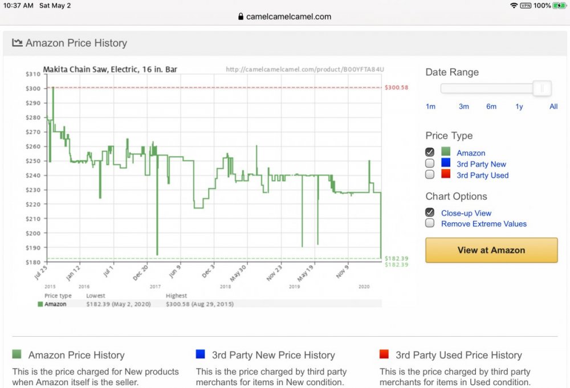The height and width of the screenshot is (388, 570).
Task: Tap the VPN status indicator
Action: click(x=526, y=6)
